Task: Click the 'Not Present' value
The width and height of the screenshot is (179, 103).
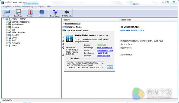Action: (126, 48)
